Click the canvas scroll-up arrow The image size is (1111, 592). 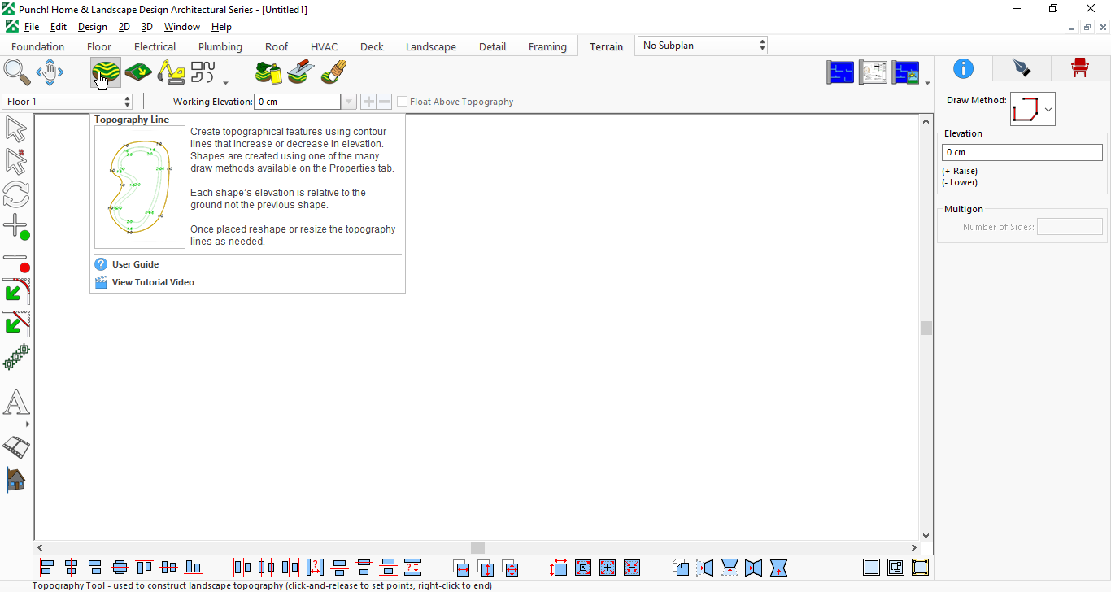[x=926, y=121]
